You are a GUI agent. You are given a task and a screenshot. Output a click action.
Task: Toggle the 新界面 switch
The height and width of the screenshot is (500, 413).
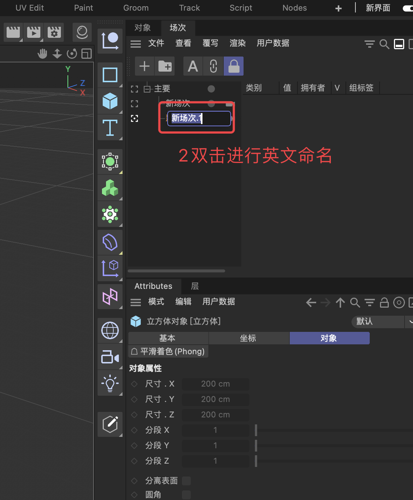click(407, 8)
